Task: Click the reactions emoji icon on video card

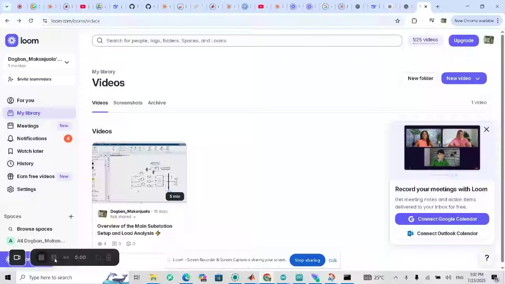Action: (129, 244)
